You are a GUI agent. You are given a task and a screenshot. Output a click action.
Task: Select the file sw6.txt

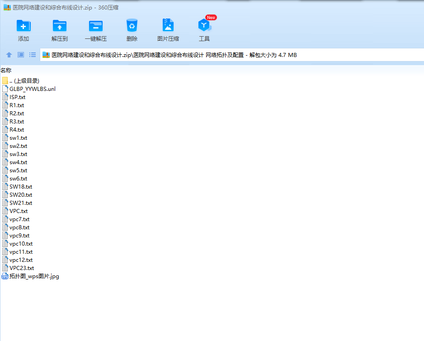tap(14, 178)
